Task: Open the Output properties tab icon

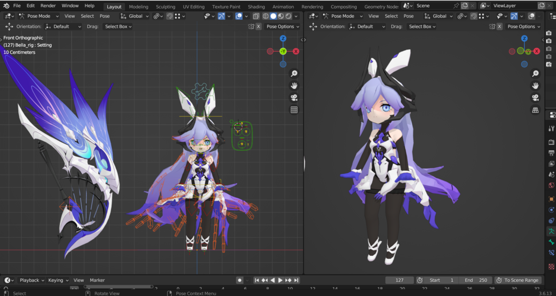Action: point(552,153)
